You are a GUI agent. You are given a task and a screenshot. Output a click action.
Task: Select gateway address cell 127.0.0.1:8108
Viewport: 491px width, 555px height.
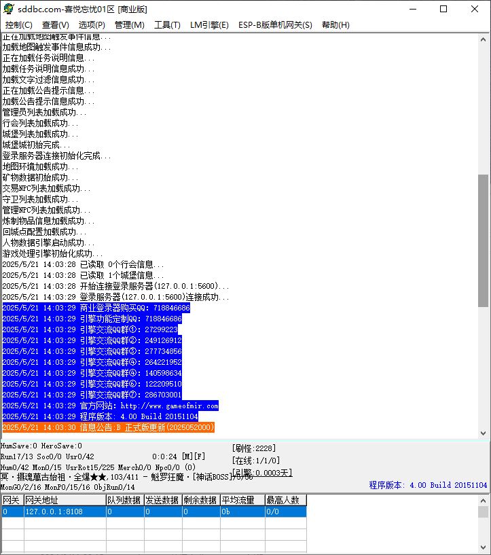(x=65, y=512)
